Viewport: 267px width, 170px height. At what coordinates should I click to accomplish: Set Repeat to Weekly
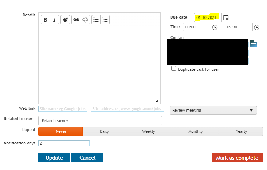pos(148,131)
